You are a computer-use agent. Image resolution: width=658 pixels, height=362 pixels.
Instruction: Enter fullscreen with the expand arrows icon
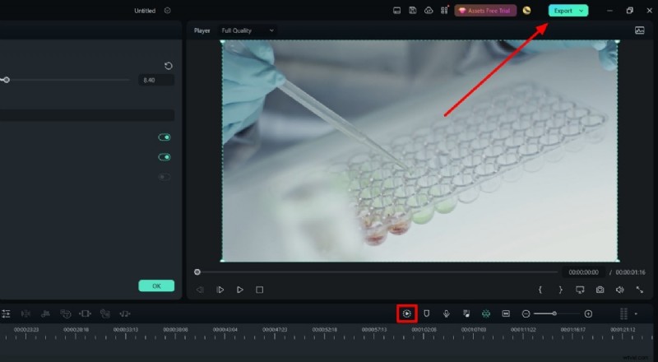pyautogui.click(x=640, y=290)
